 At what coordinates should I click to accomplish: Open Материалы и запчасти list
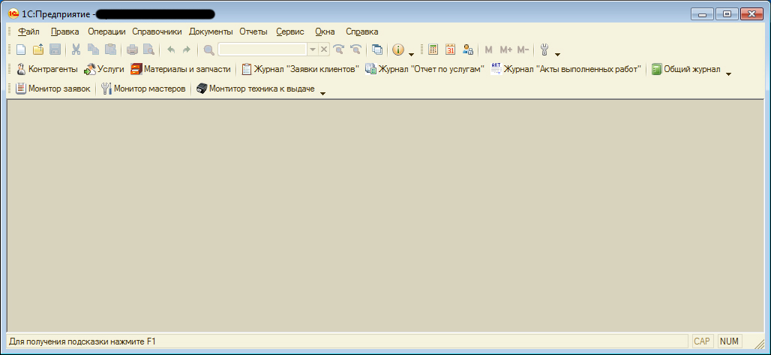181,69
